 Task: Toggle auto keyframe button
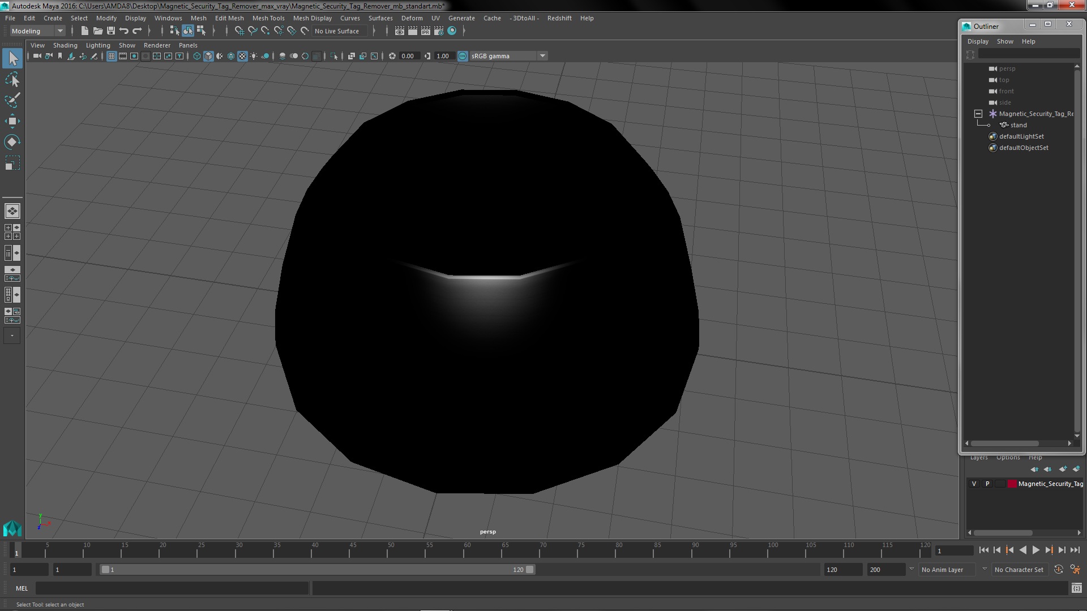(1058, 570)
